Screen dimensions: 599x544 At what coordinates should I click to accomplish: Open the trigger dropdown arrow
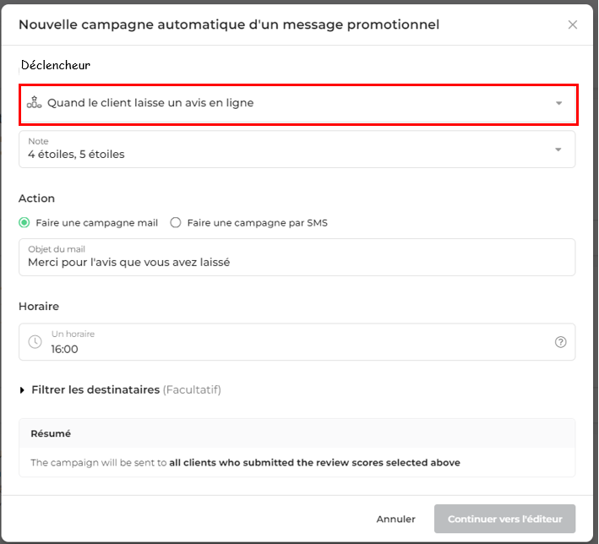coord(558,103)
